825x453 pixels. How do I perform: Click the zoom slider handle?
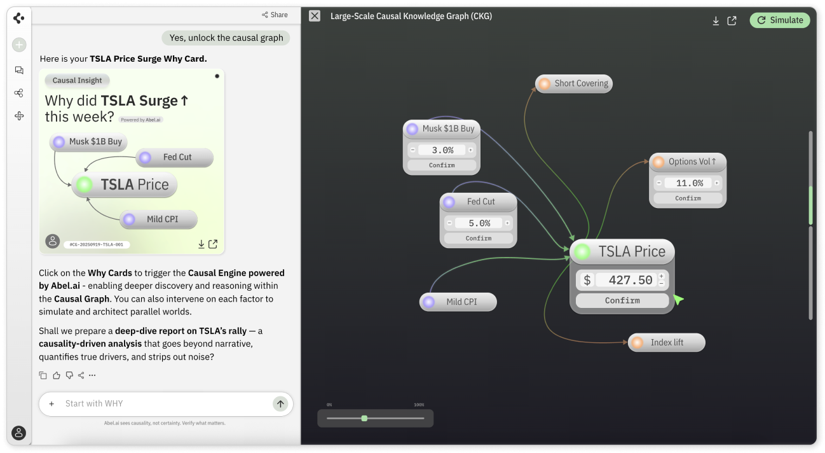[x=364, y=418]
